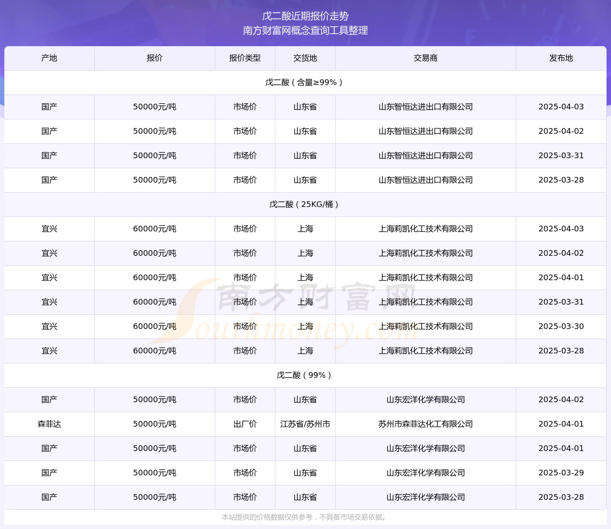The image size is (611, 529).
Task: Click the title 戊二酸近期报价走势
Action: click(x=305, y=16)
